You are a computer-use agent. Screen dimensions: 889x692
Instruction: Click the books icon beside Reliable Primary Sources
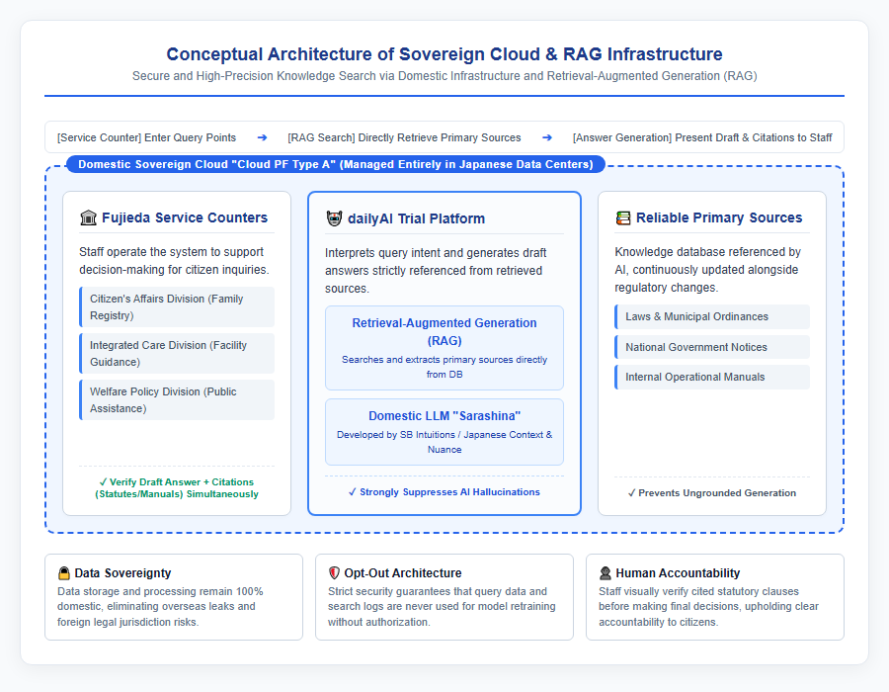point(622,217)
